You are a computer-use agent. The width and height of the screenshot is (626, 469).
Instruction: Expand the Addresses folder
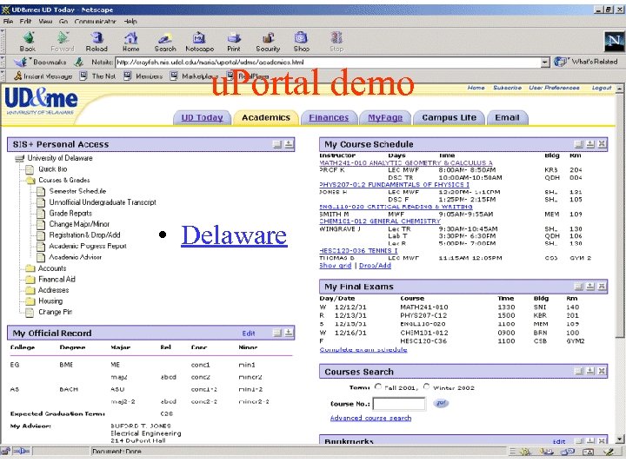point(30,290)
